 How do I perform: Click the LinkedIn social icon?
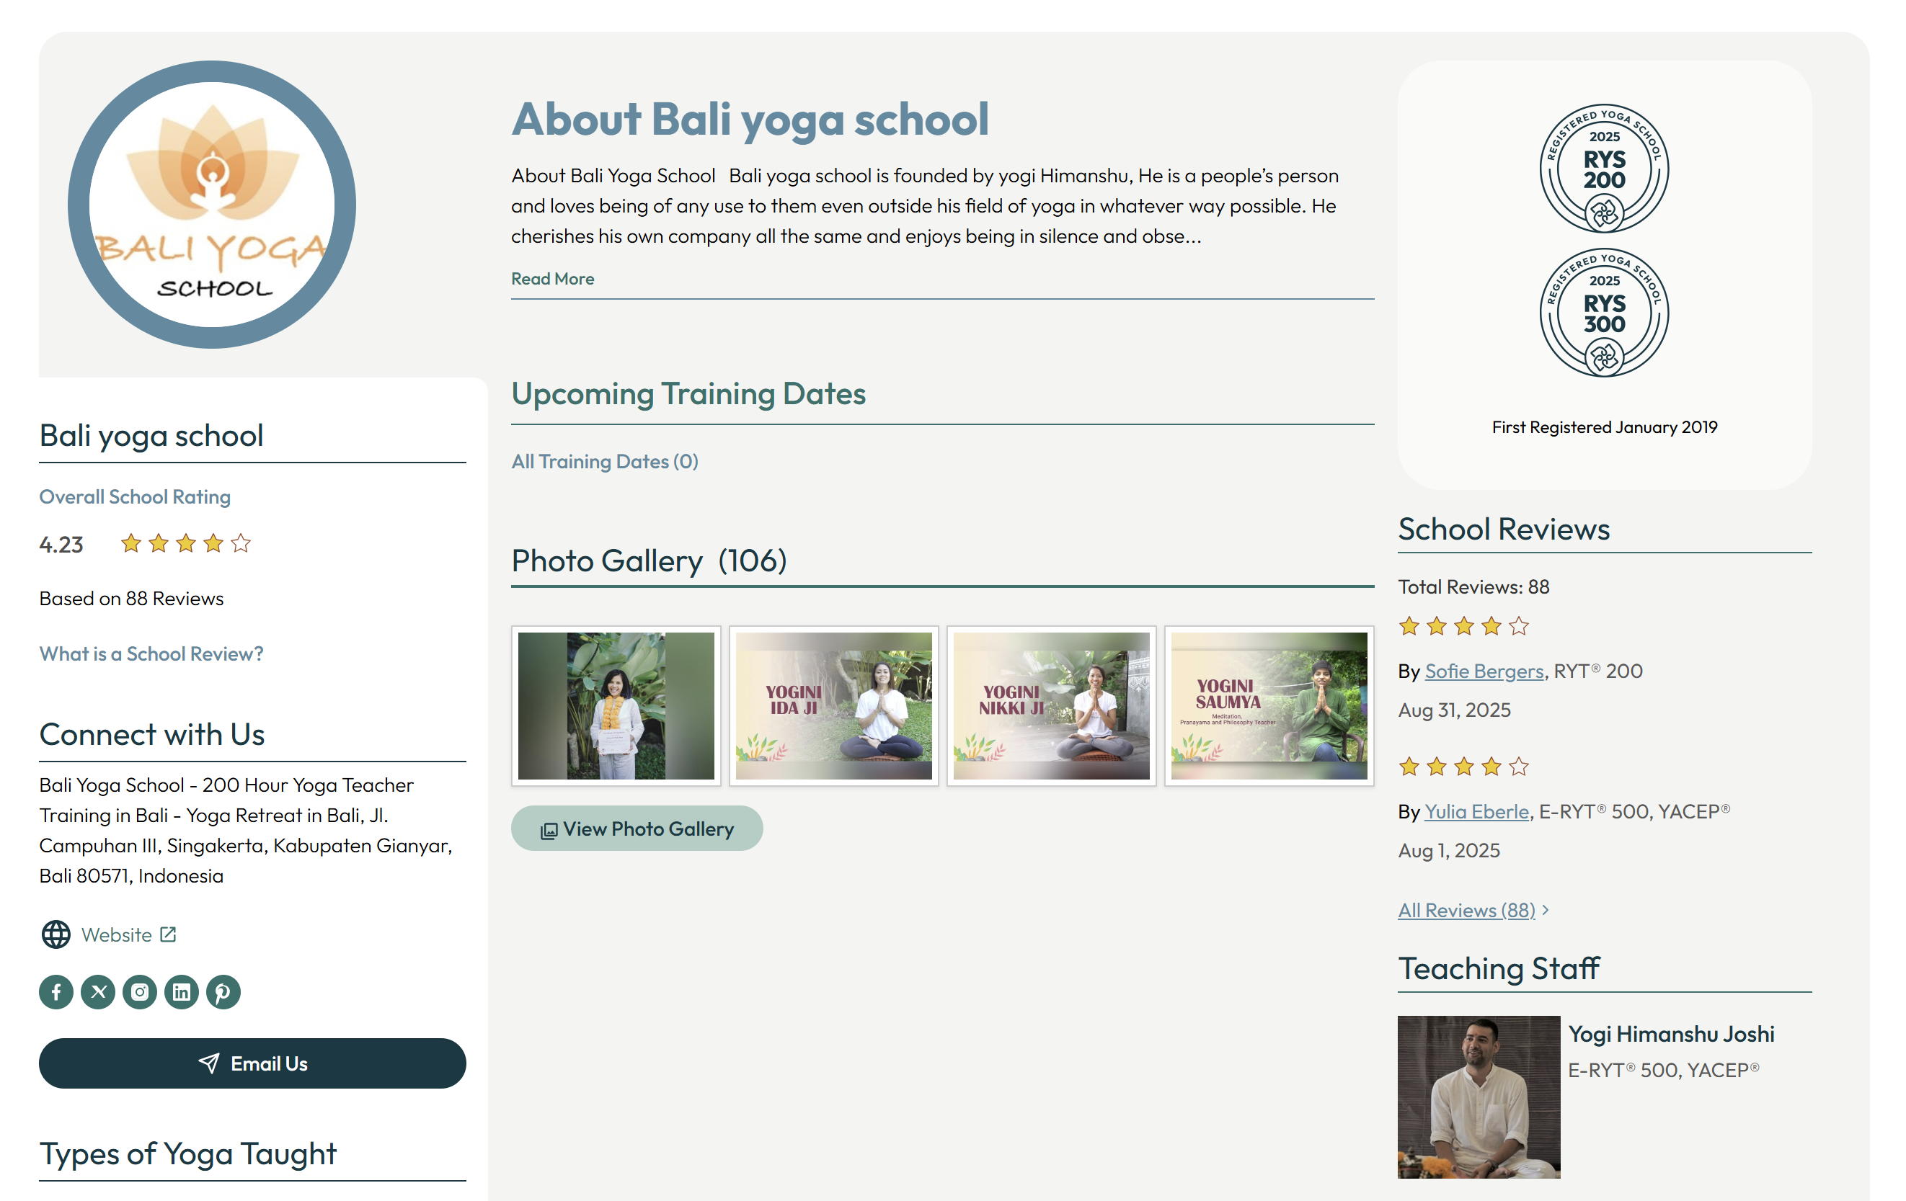click(x=181, y=991)
